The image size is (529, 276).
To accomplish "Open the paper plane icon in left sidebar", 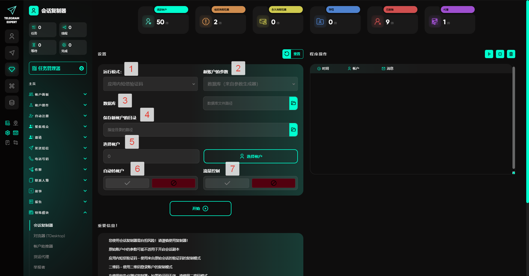I will pos(12,53).
